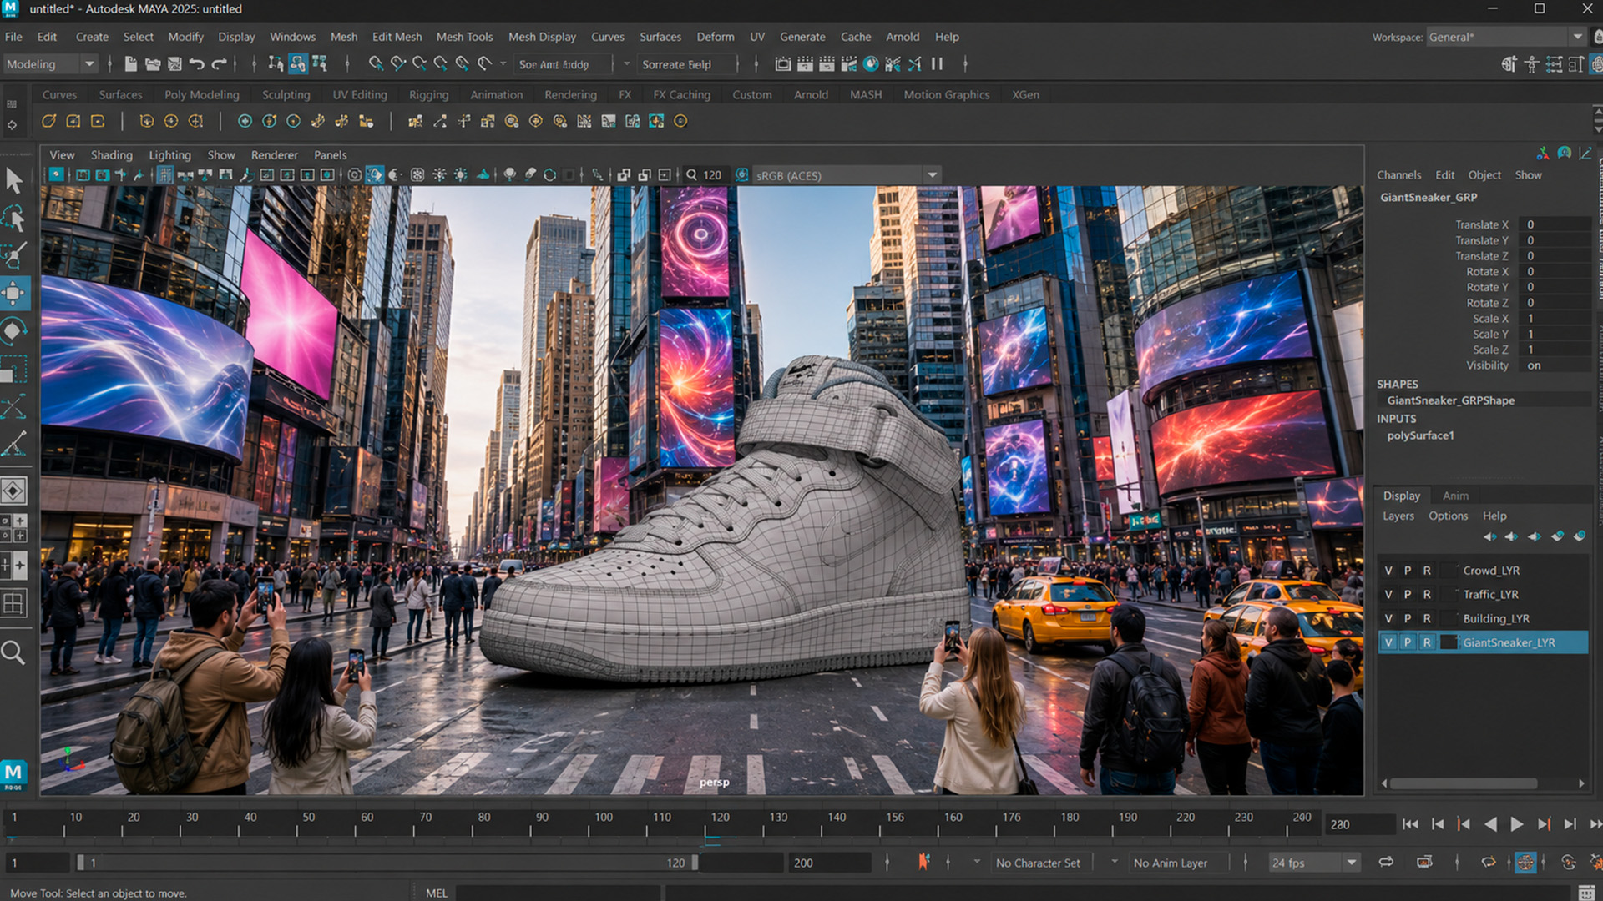Select the Rotate tool in toolbox
This screenshot has width=1603, height=901.
pos(14,331)
